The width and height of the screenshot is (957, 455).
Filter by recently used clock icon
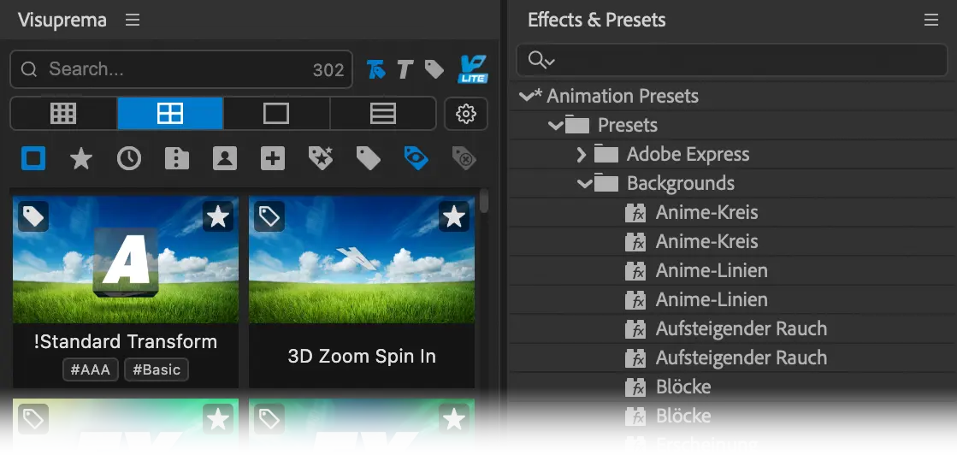tap(129, 159)
